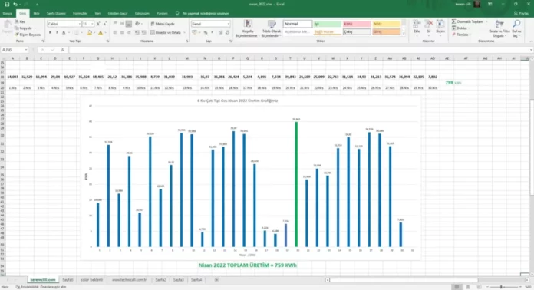Click the Kes (cut) scissors icon
This screenshot has width=534, height=290.
click(x=16, y=21)
